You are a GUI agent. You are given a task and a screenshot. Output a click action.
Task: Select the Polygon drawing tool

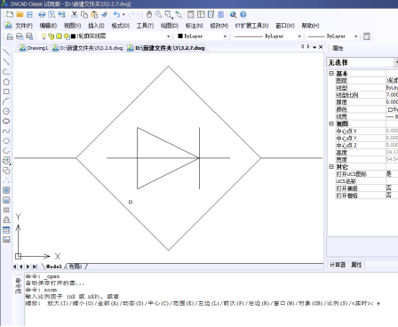tap(6, 82)
